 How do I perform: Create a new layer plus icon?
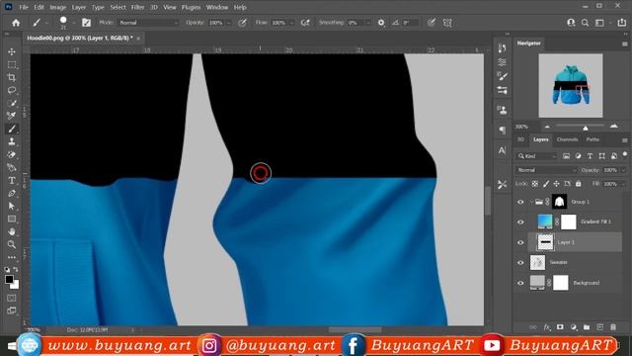coord(599,327)
